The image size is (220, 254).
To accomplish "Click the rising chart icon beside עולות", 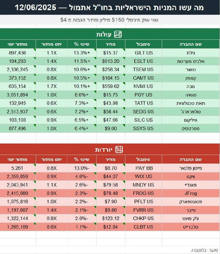I will (x=118, y=34).
